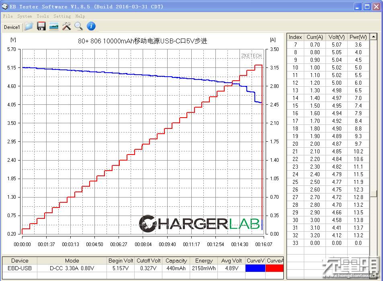This screenshot has width=383, height=281.
Task: Select the 5.157V begin volt cell
Action: [x=121, y=268]
